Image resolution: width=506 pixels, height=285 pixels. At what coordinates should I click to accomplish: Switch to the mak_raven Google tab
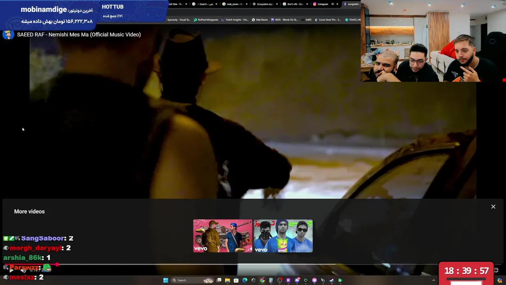click(236, 4)
